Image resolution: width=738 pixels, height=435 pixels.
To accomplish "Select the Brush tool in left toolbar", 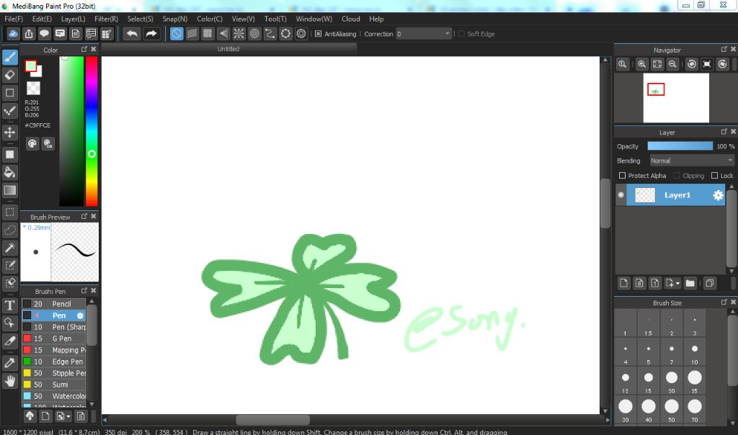I will (10, 58).
